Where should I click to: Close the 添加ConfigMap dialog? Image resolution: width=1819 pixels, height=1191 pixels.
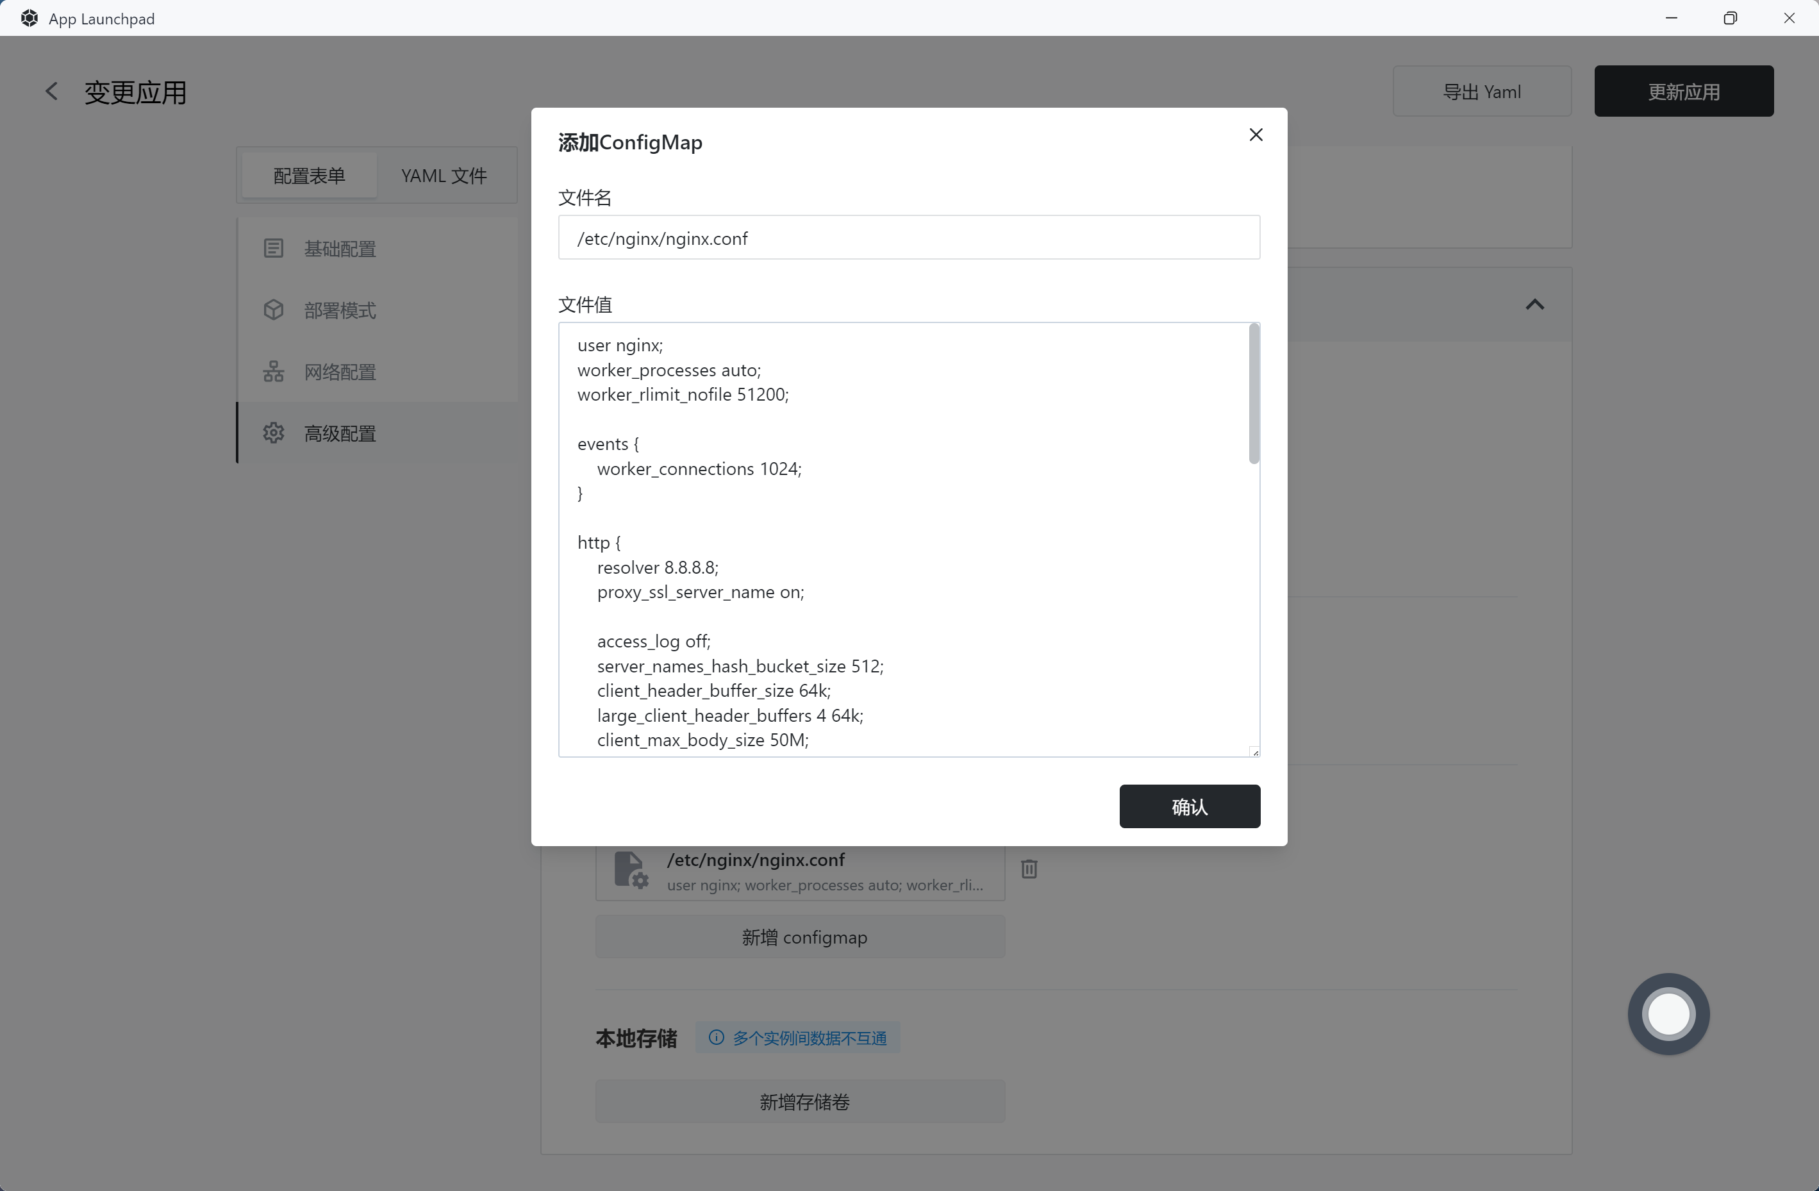coord(1256,135)
